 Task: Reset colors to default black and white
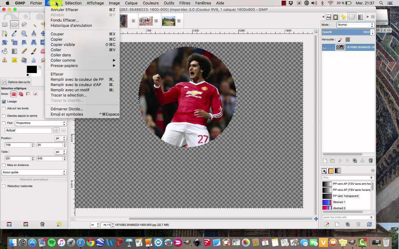pyautogui.click(x=28, y=75)
